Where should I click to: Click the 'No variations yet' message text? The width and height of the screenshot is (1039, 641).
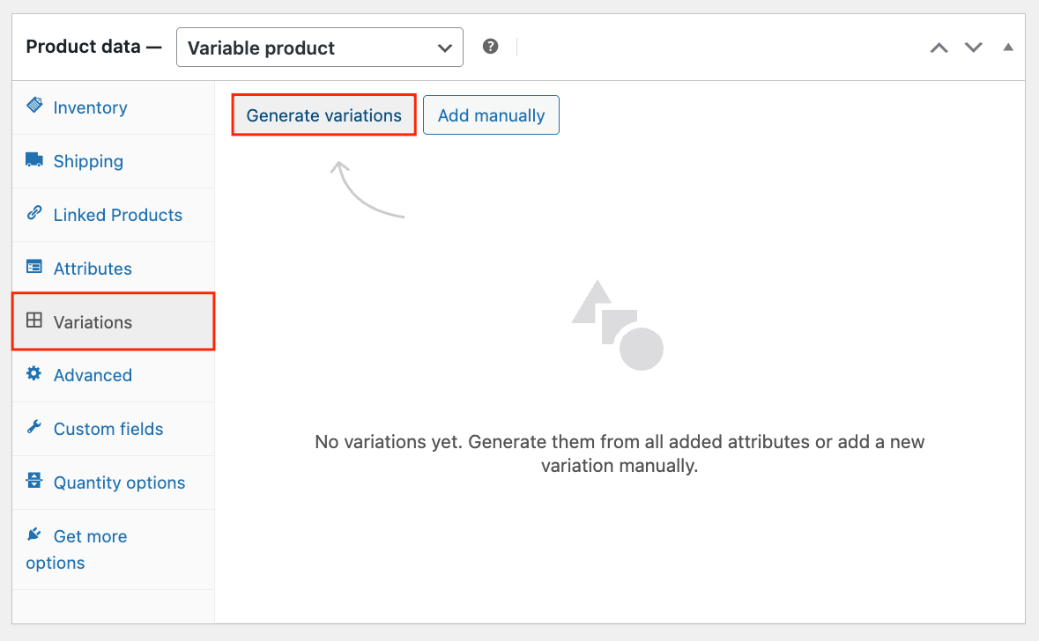tap(620, 453)
